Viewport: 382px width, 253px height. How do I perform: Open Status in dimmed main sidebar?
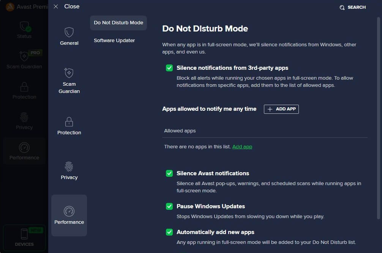(x=24, y=30)
